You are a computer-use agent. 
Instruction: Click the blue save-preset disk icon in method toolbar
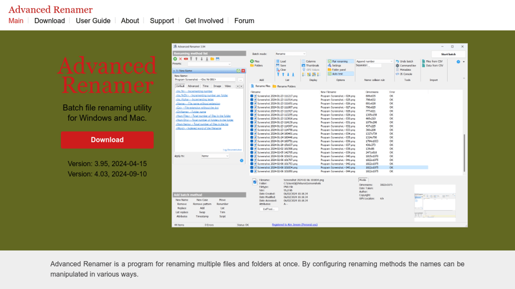coord(218,59)
